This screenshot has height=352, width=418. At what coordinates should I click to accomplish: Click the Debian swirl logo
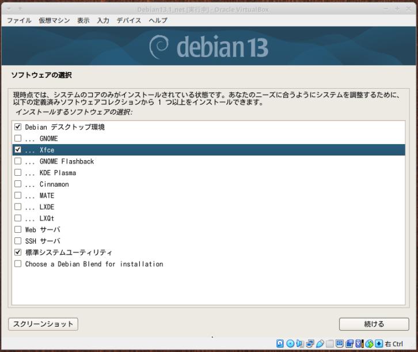[x=159, y=47]
